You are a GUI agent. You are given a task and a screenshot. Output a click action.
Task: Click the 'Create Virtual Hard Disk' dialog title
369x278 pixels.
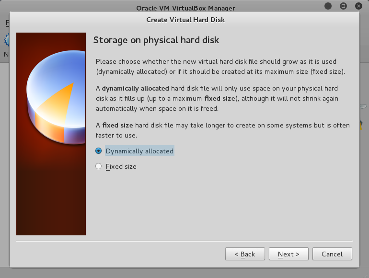[185, 20]
